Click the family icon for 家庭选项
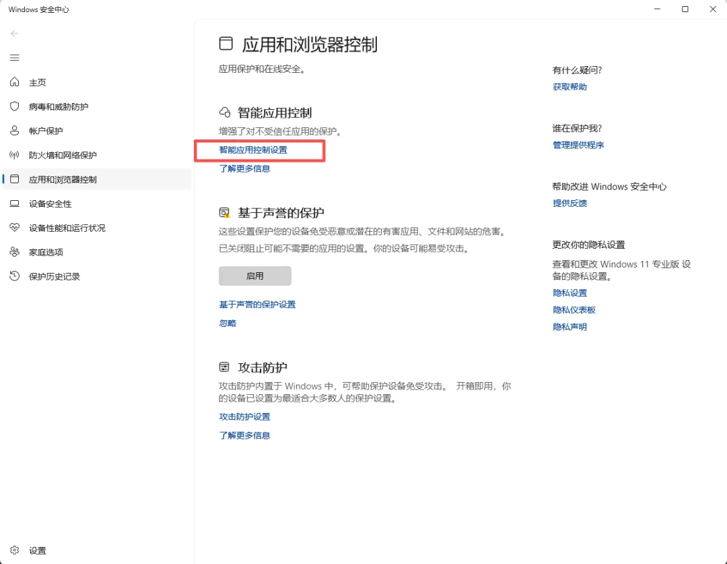This screenshot has height=564, width=727. pos(14,252)
